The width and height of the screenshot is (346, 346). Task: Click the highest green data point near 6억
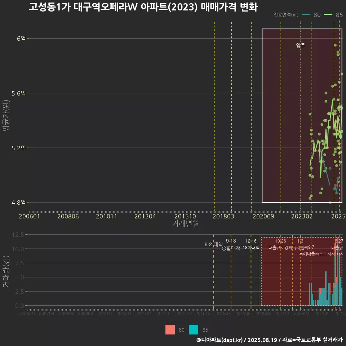coord(335,45)
